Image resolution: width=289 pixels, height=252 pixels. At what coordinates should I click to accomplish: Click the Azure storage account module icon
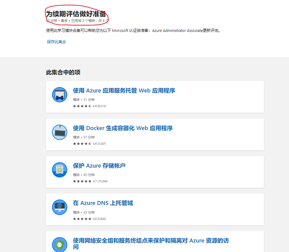[x=60, y=170]
